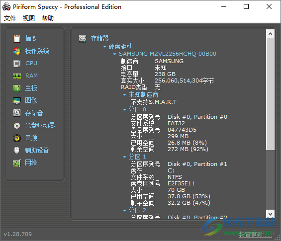
Task: Click the 70 GB size value
Action: point(177,190)
